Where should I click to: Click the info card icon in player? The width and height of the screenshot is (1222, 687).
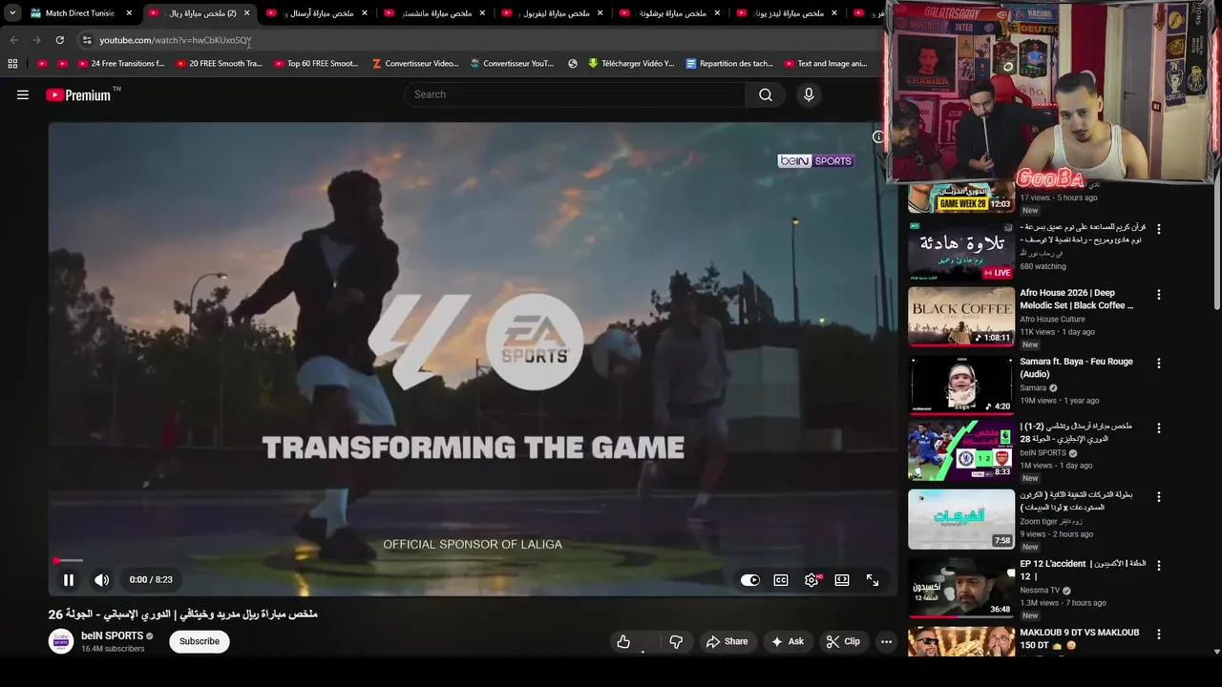click(x=878, y=136)
